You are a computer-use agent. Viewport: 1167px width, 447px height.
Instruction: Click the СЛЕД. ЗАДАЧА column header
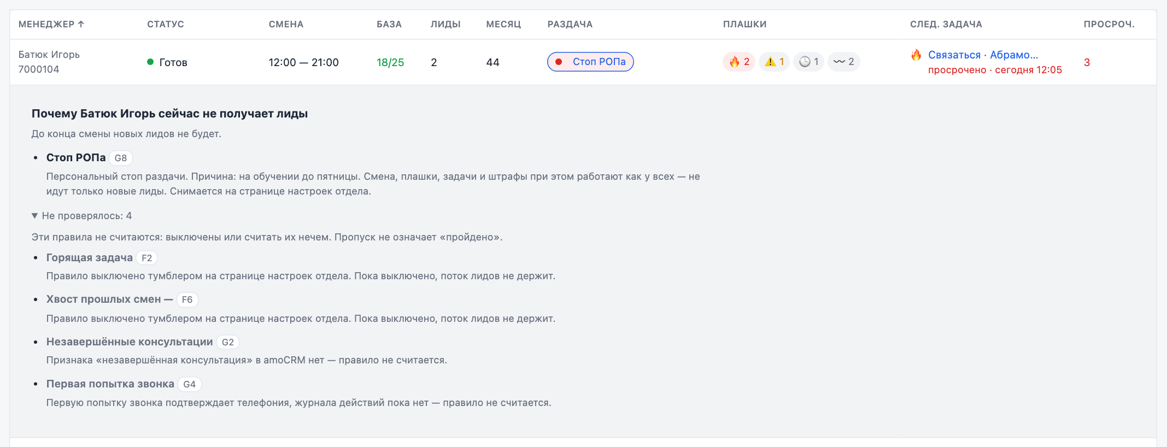pyautogui.click(x=946, y=24)
